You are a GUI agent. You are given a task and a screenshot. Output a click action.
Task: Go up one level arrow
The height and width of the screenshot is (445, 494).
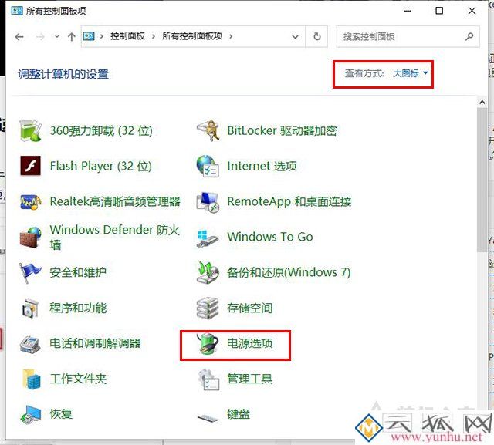click(x=72, y=37)
